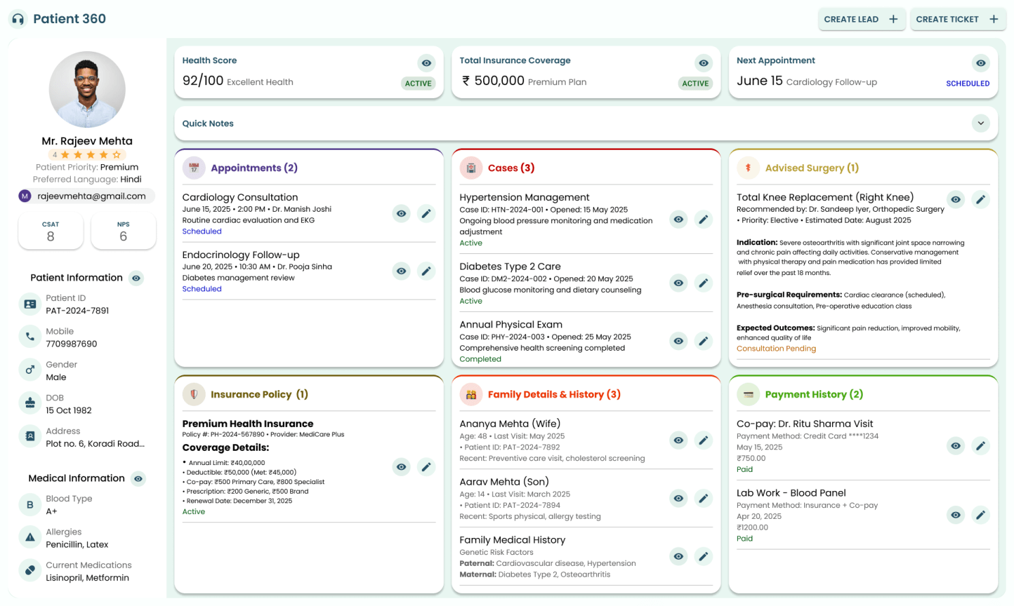Click the Appointments calendar icon
The width and height of the screenshot is (1014, 606).
[194, 168]
